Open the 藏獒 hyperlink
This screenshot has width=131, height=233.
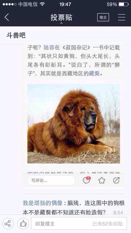(94, 73)
